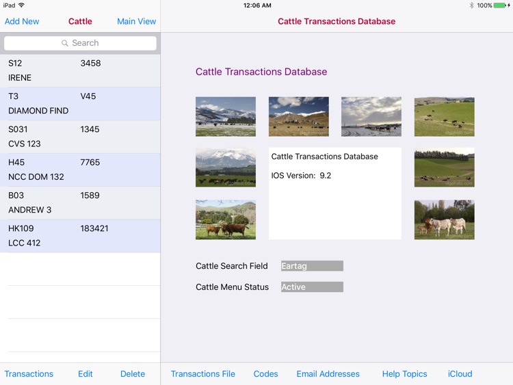This screenshot has width=513, height=385.
Task: Open Transactions for the selected cattle
Action: [29, 374]
